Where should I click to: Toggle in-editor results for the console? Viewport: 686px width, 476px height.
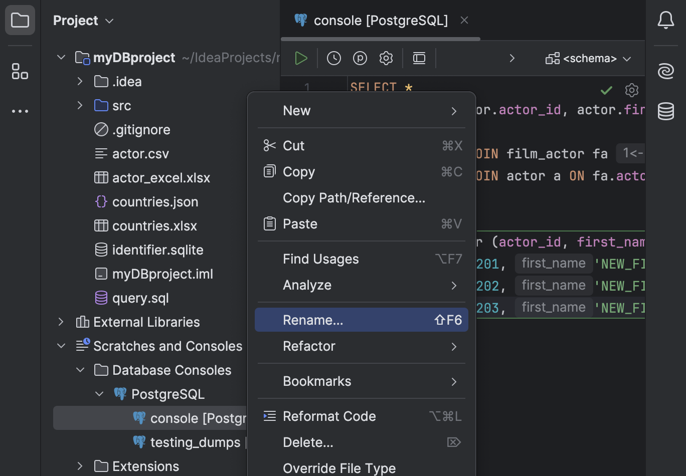(419, 58)
